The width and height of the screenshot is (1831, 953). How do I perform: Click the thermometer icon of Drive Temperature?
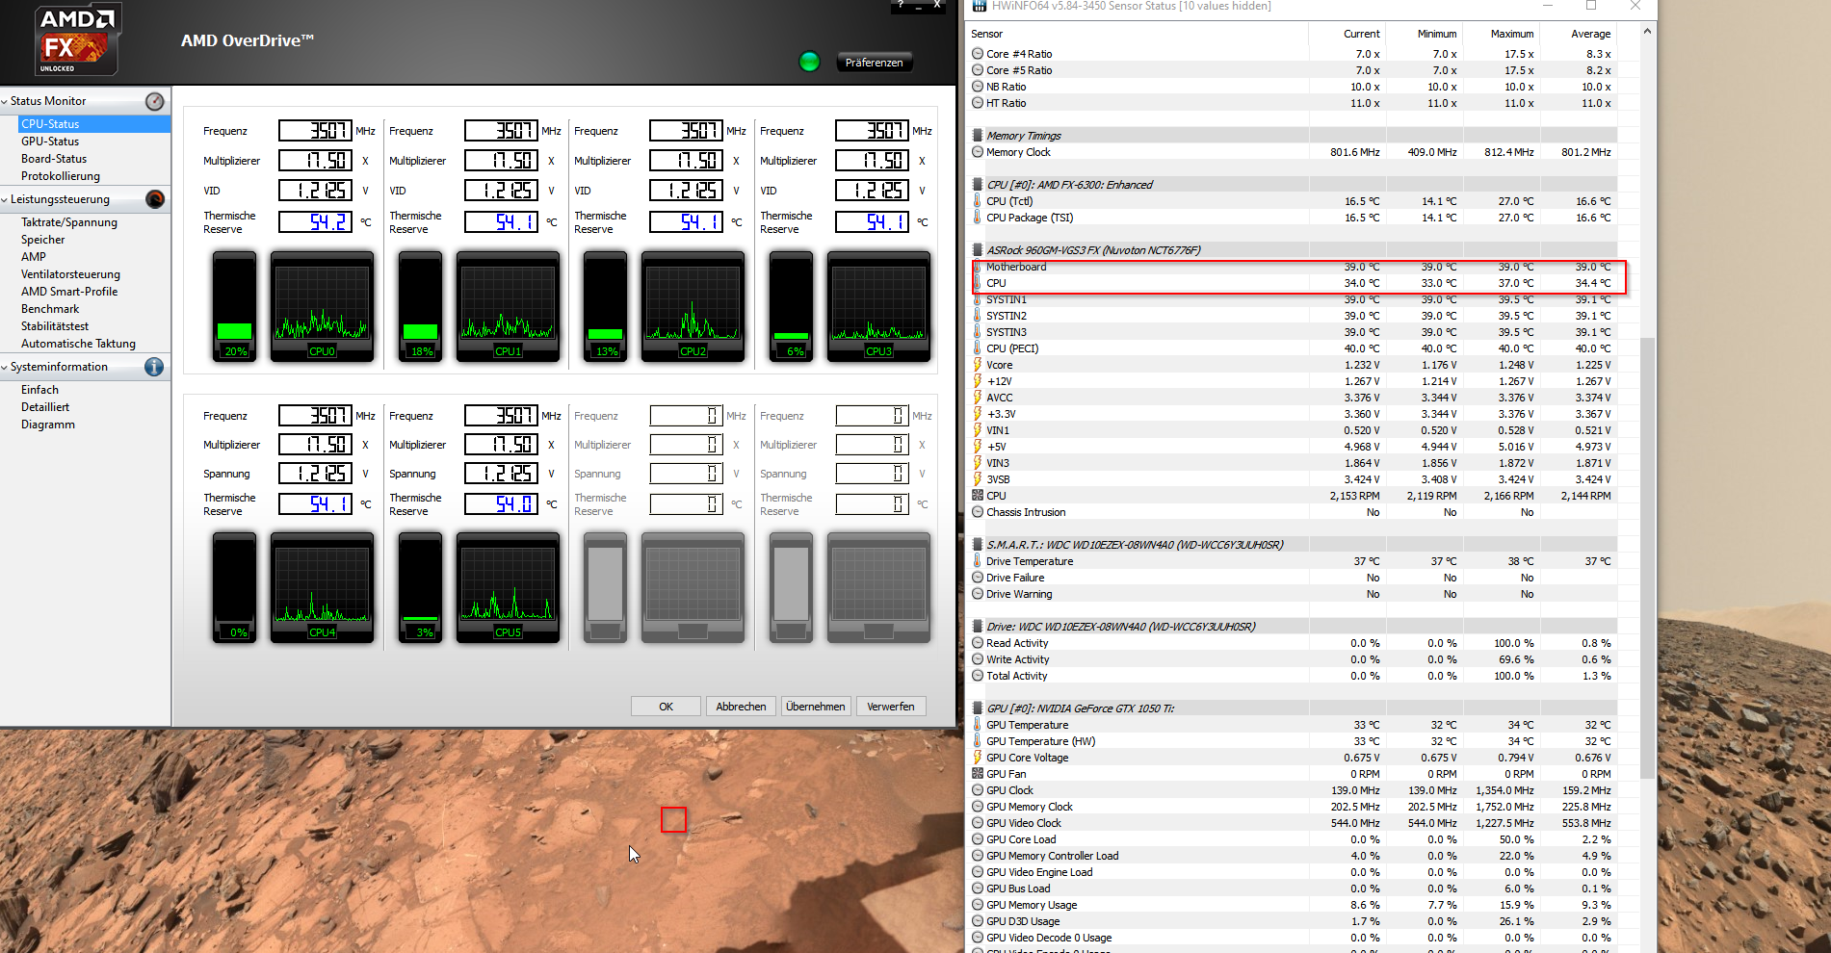(x=978, y=561)
